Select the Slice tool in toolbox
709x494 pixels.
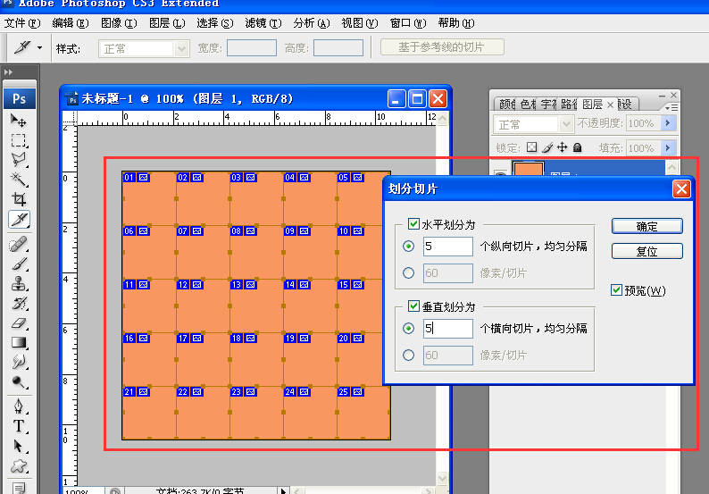(x=19, y=220)
